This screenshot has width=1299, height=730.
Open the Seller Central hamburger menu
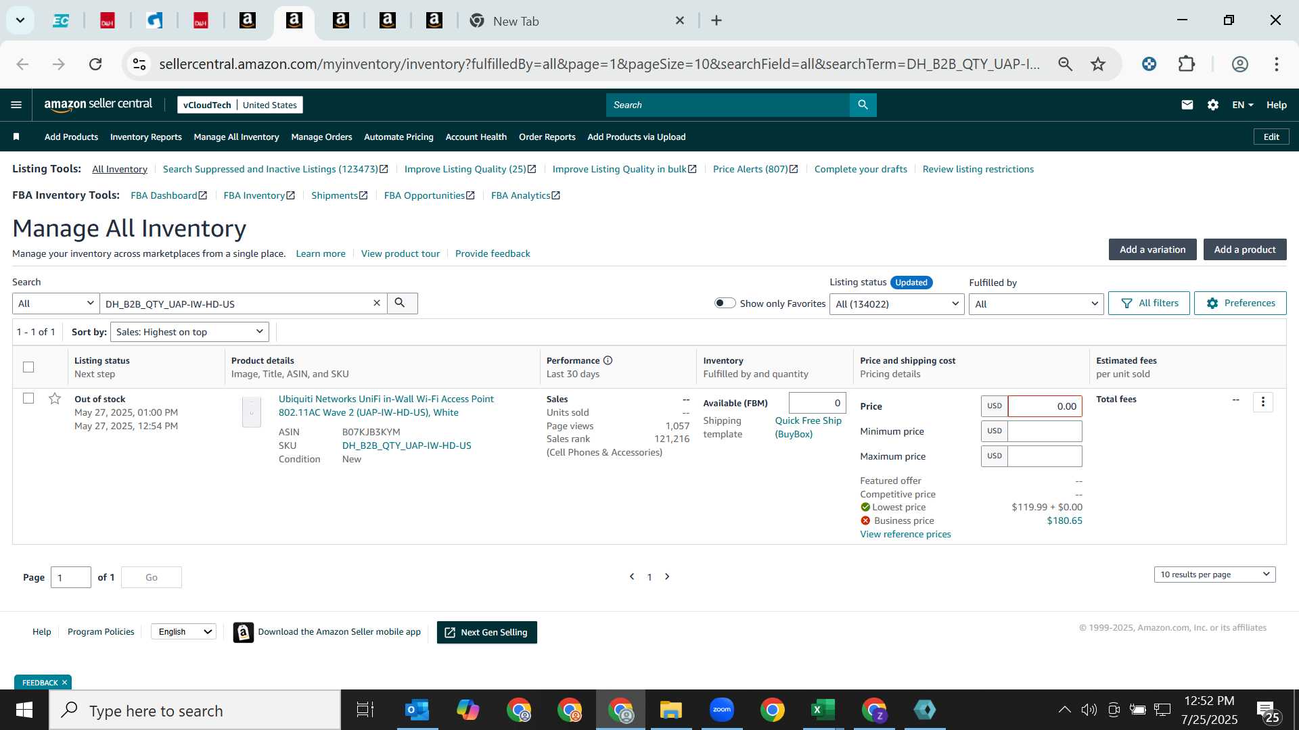click(x=16, y=105)
